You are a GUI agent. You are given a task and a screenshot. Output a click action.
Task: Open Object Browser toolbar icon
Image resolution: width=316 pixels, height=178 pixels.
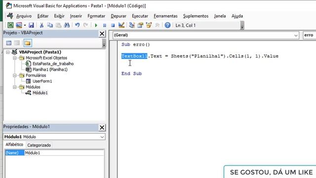coord(149,25)
